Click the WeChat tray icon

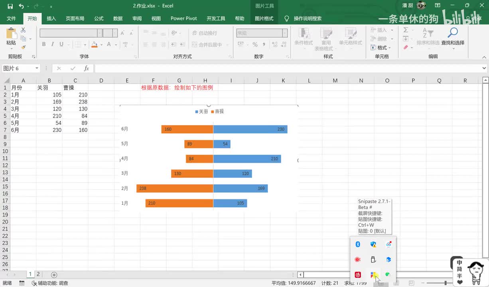pos(388,274)
